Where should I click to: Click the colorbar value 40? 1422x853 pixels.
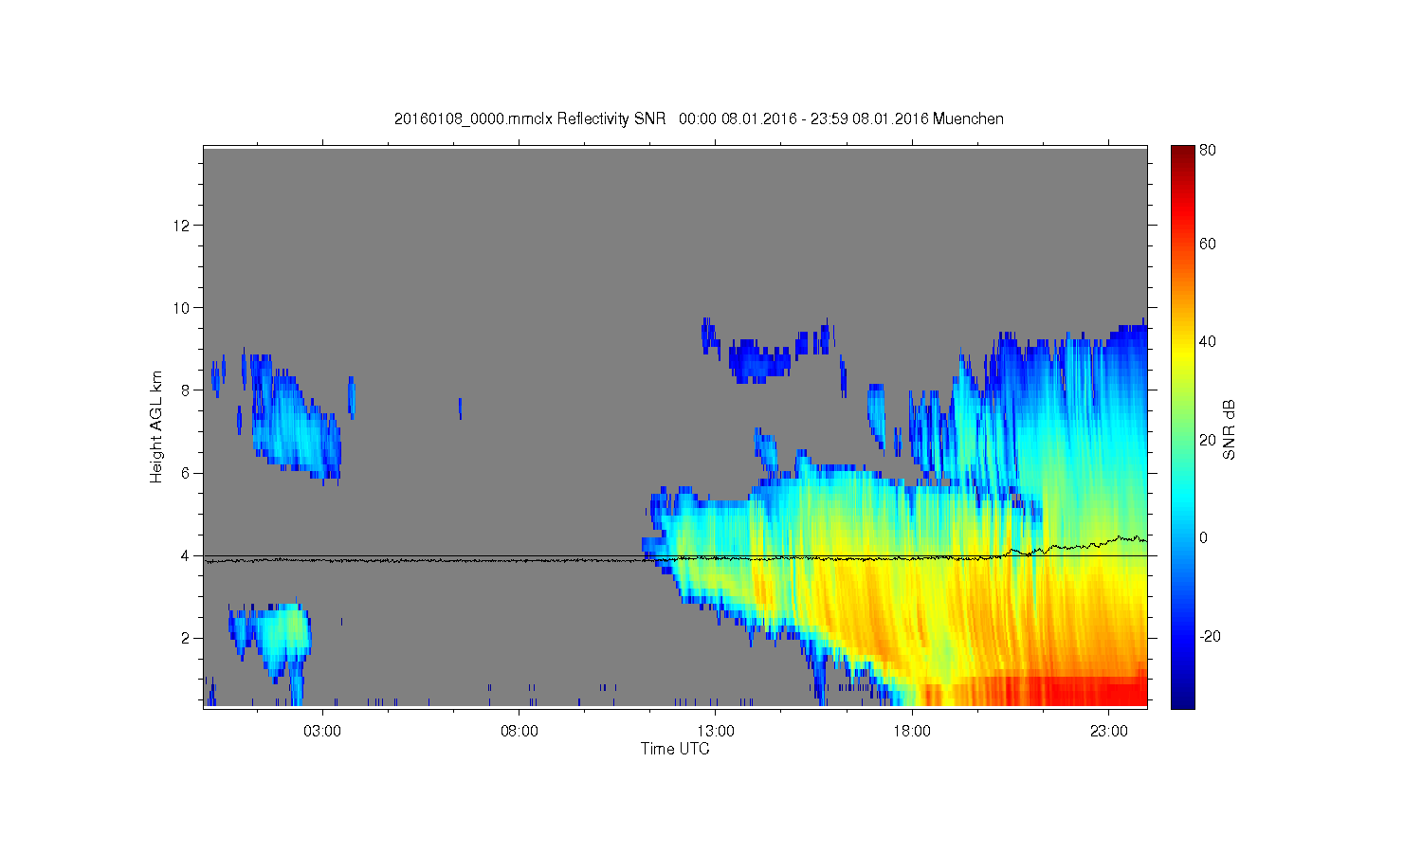(1208, 341)
